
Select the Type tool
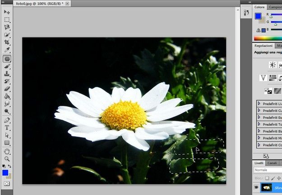click(x=7, y=128)
